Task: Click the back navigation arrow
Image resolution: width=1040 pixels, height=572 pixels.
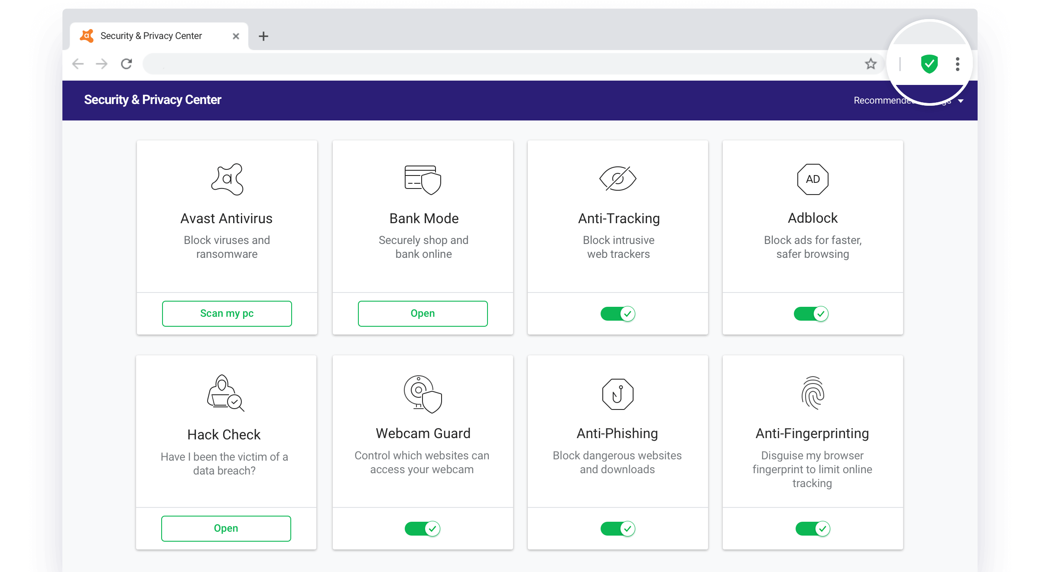Action: point(78,64)
